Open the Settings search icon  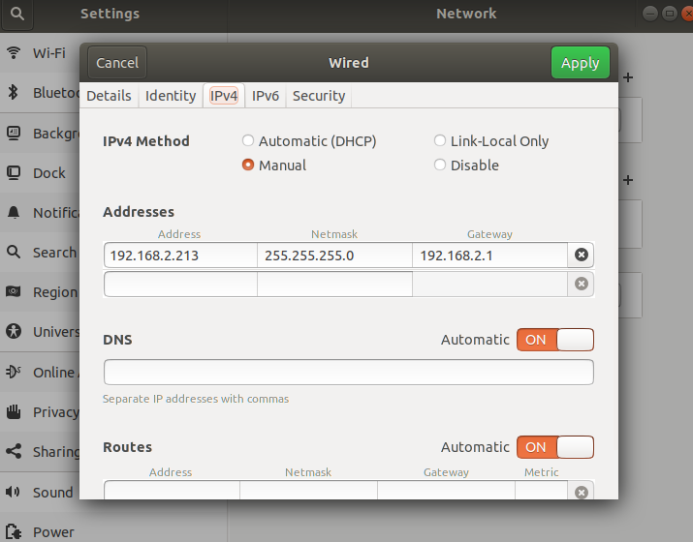pyautogui.click(x=16, y=14)
